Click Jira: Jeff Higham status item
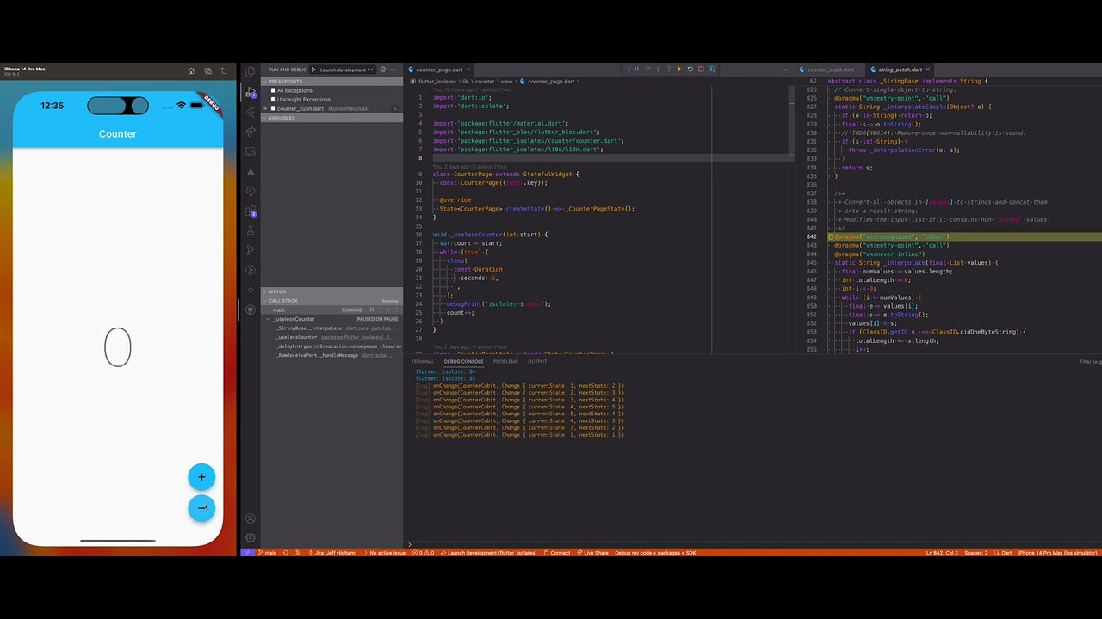This screenshot has width=1102, height=619. click(x=331, y=553)
